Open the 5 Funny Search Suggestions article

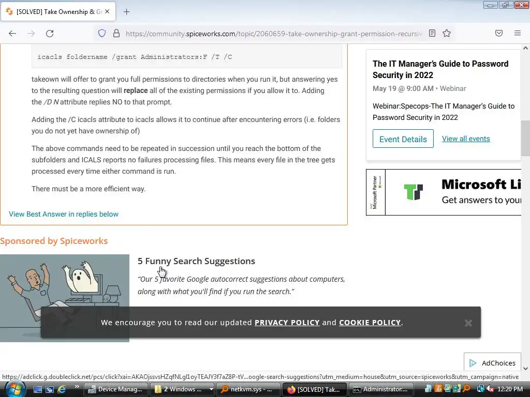[x=196, y=261]
